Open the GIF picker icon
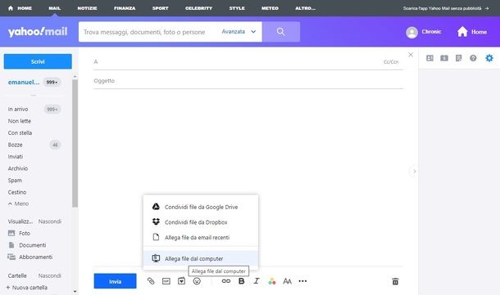Viewport: 500px width, 295px height. pyautogui.click(x=166, y=281)
